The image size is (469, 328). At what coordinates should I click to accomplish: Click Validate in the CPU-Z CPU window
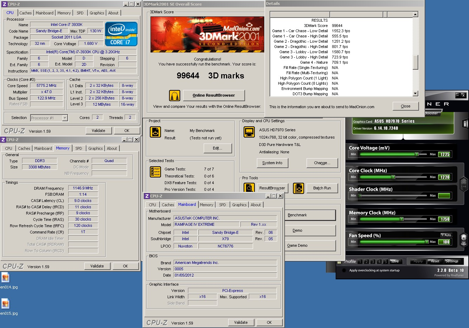tap(98, 131)
